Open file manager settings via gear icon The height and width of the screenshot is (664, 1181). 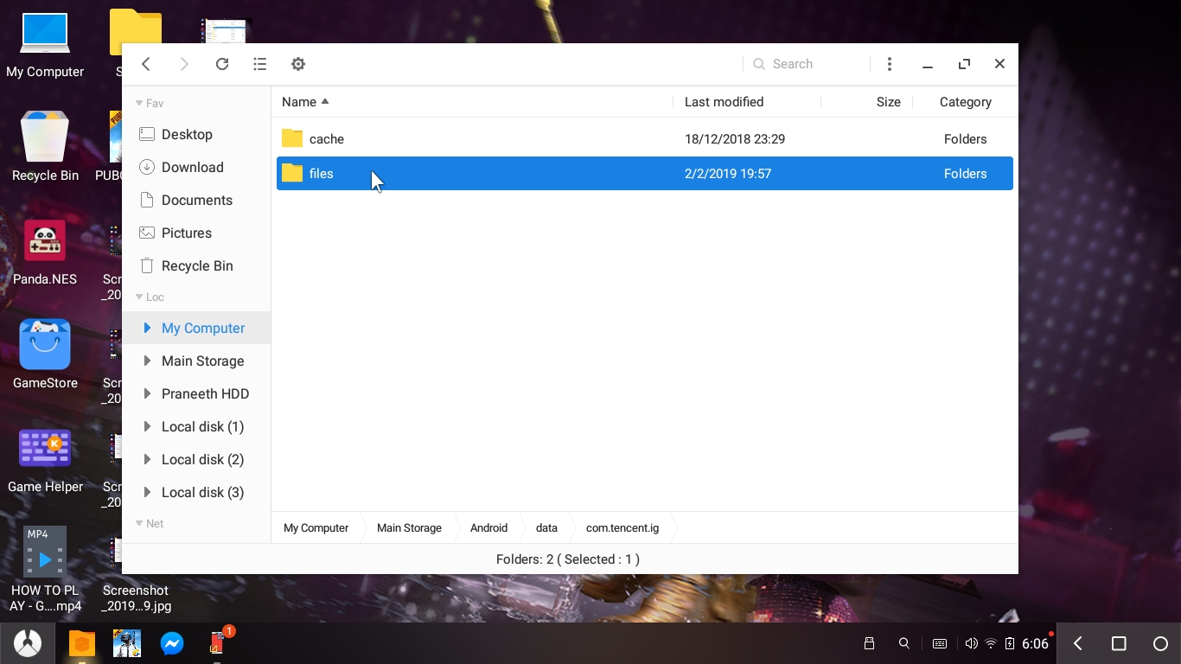point(297,64)
